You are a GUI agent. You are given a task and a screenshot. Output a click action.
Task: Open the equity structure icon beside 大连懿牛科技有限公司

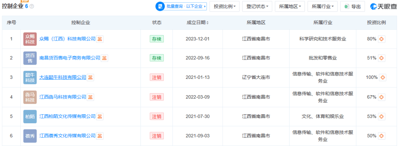coord(90,77)
